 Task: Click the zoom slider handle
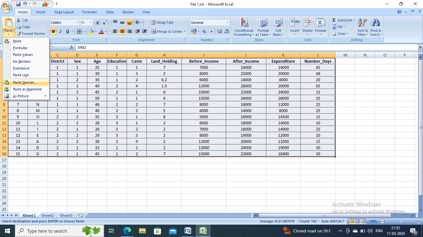point(400,221)
